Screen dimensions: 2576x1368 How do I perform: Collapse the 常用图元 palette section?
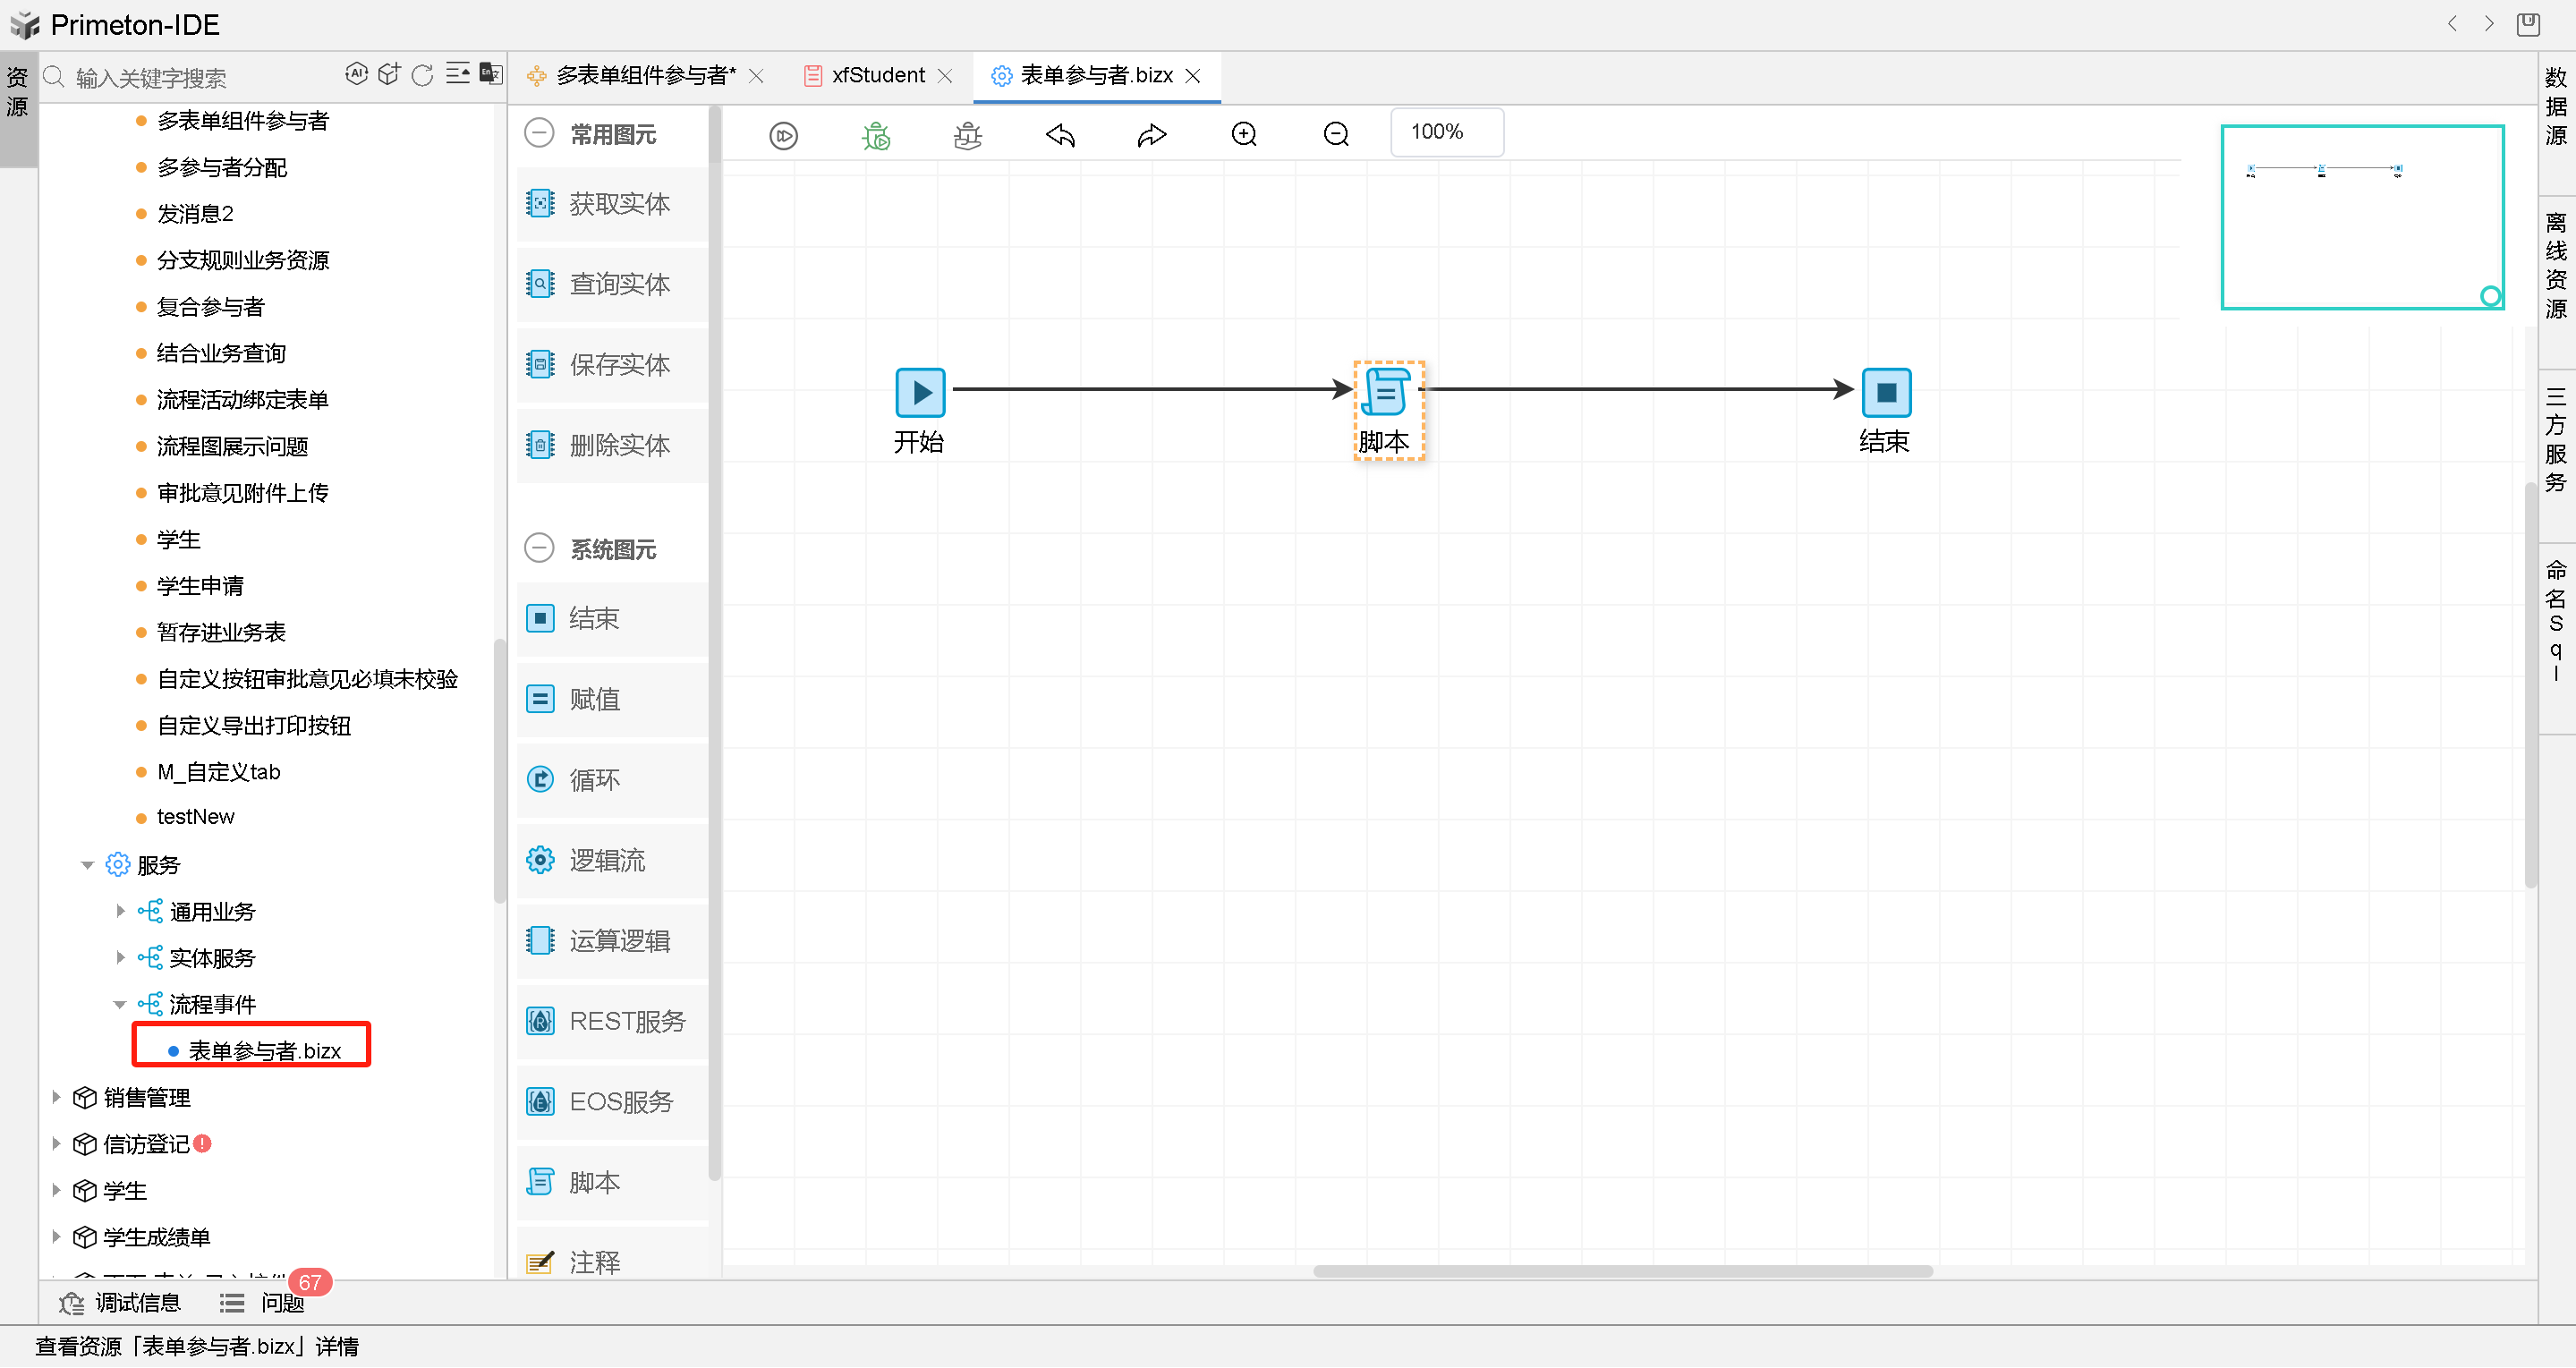pos(539,133)
